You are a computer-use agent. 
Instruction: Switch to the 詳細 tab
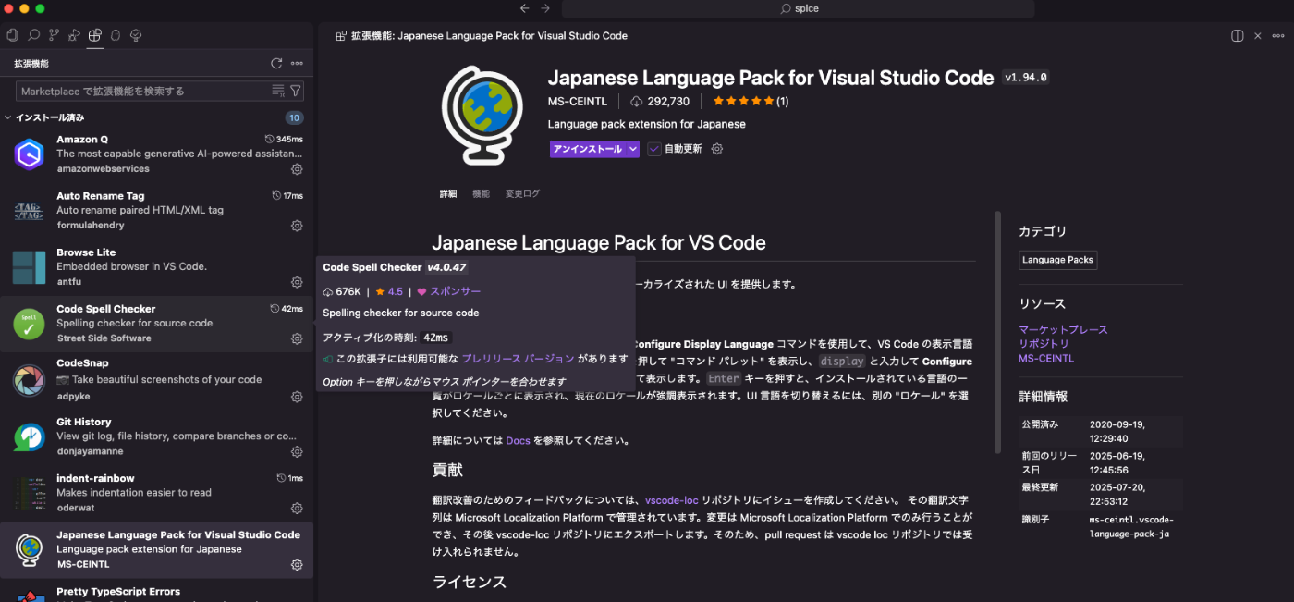coord(448,194)
